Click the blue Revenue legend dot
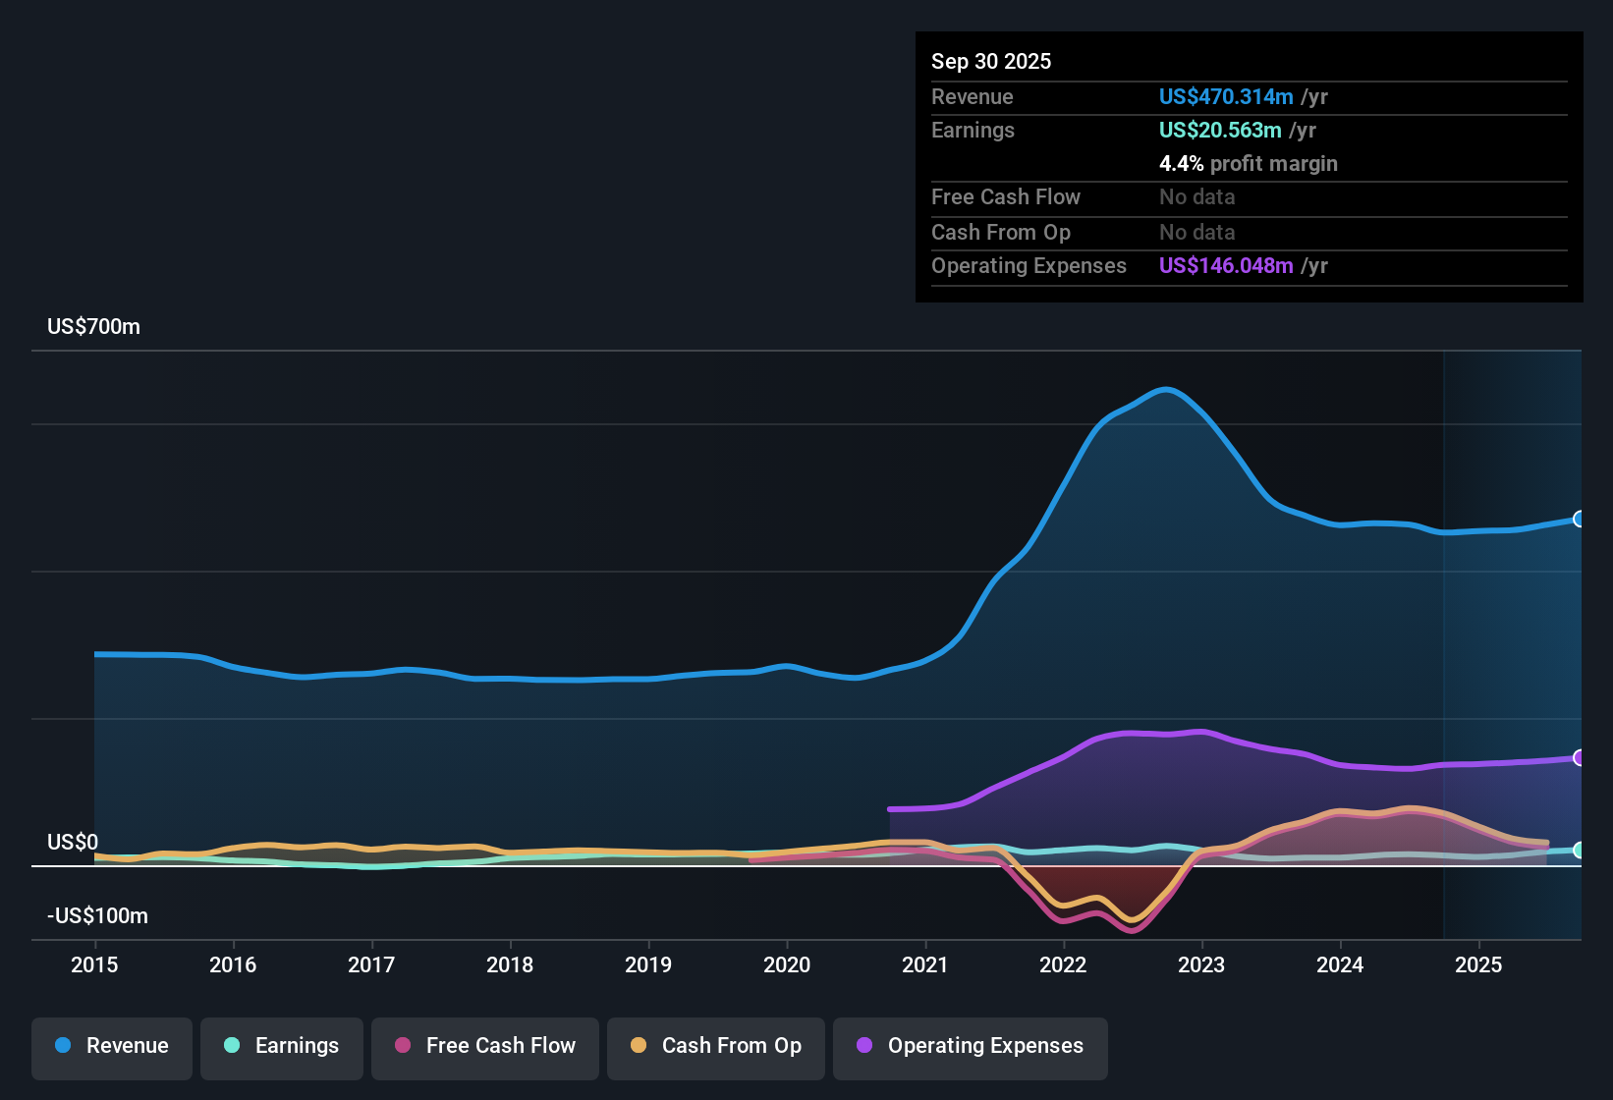This screenshot has height=1100, width=1613. point(63,1046)
